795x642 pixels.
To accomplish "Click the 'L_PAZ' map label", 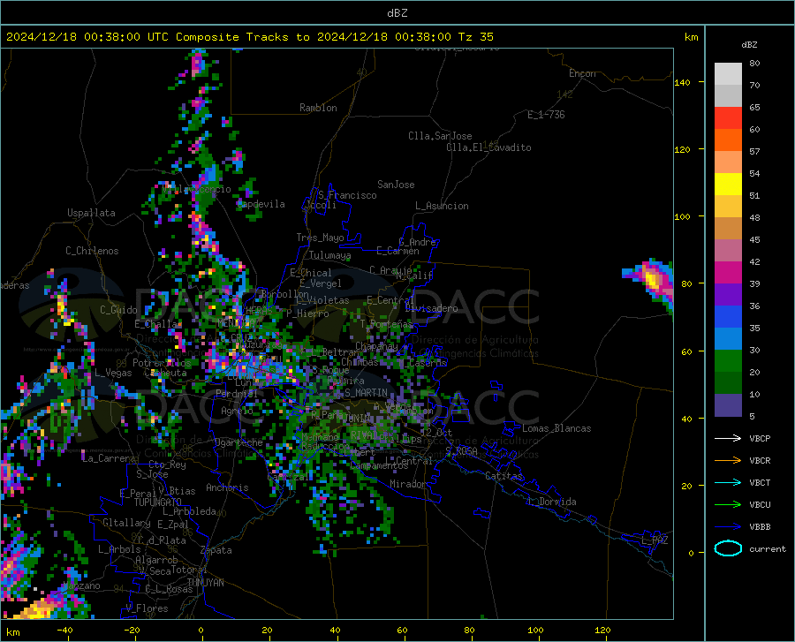I will click(655, 540).
